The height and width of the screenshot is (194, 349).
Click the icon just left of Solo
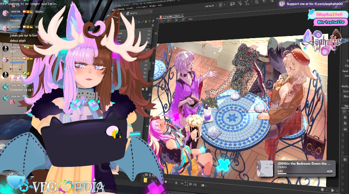pos(183,19)
